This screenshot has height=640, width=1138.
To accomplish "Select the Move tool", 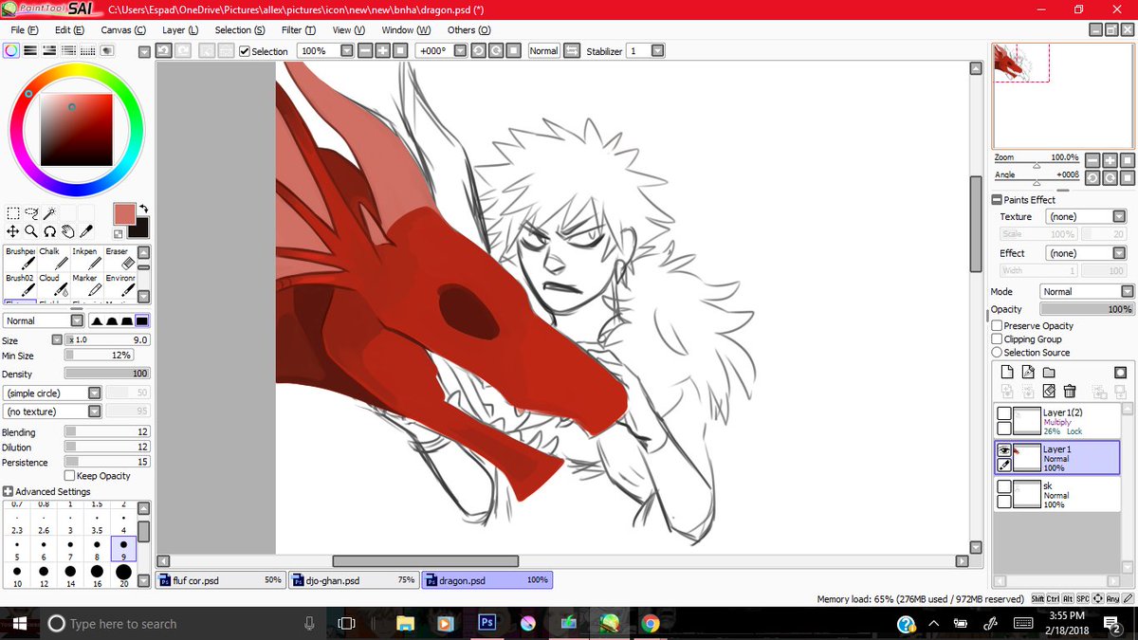I will point(13,230).
